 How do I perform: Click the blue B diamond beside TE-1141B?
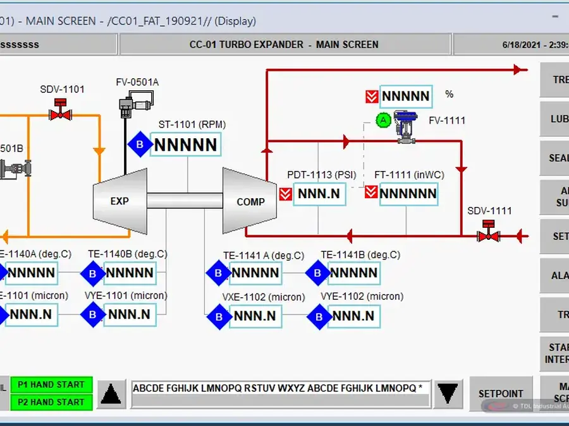317,273
